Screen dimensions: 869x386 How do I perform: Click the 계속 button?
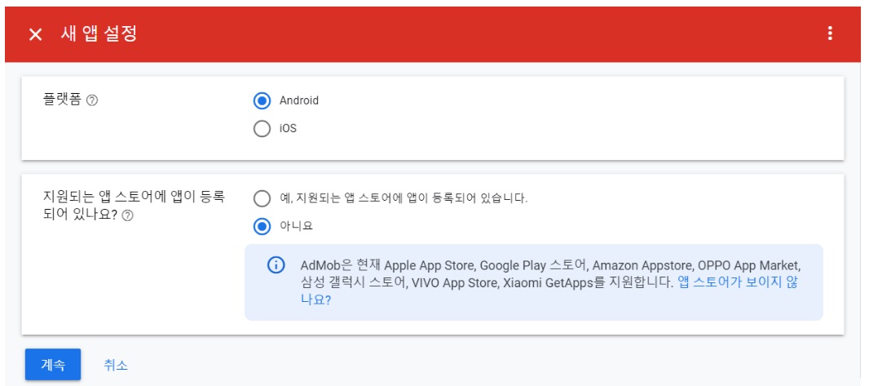click(x=53, y=364)
